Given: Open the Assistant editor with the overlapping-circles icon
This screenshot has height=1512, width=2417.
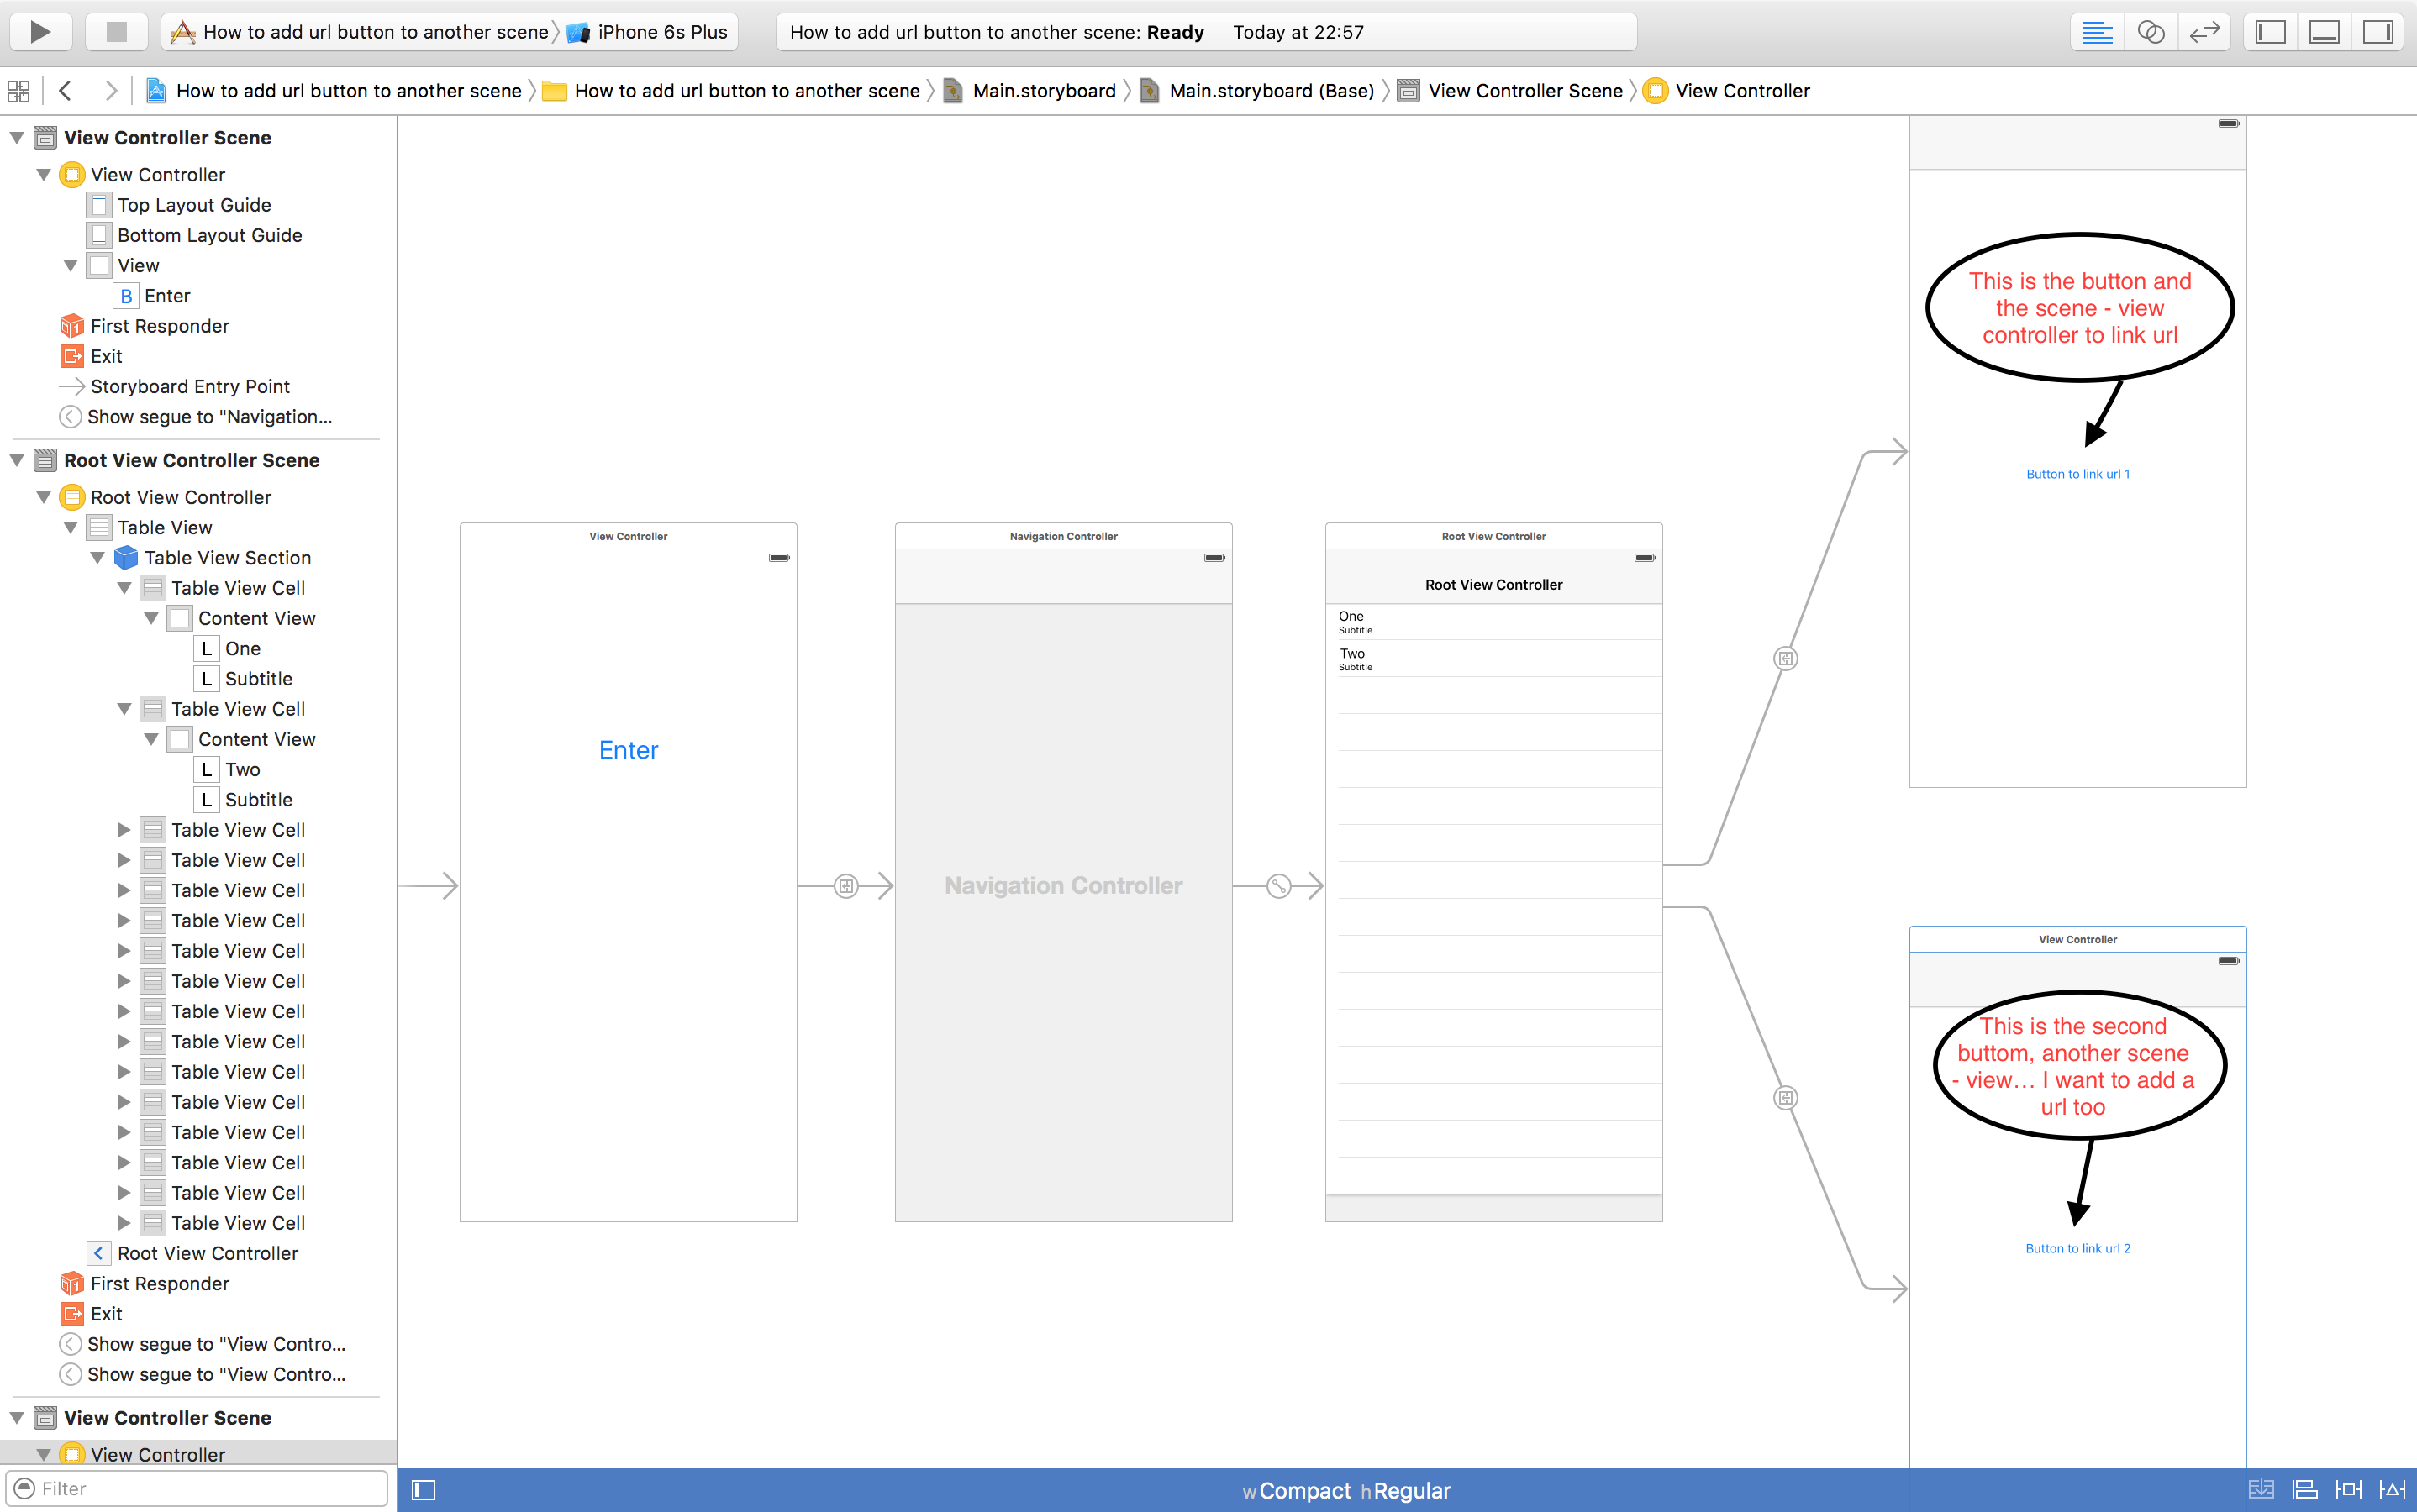Looking at the screenshot, I should [2150, 32].
